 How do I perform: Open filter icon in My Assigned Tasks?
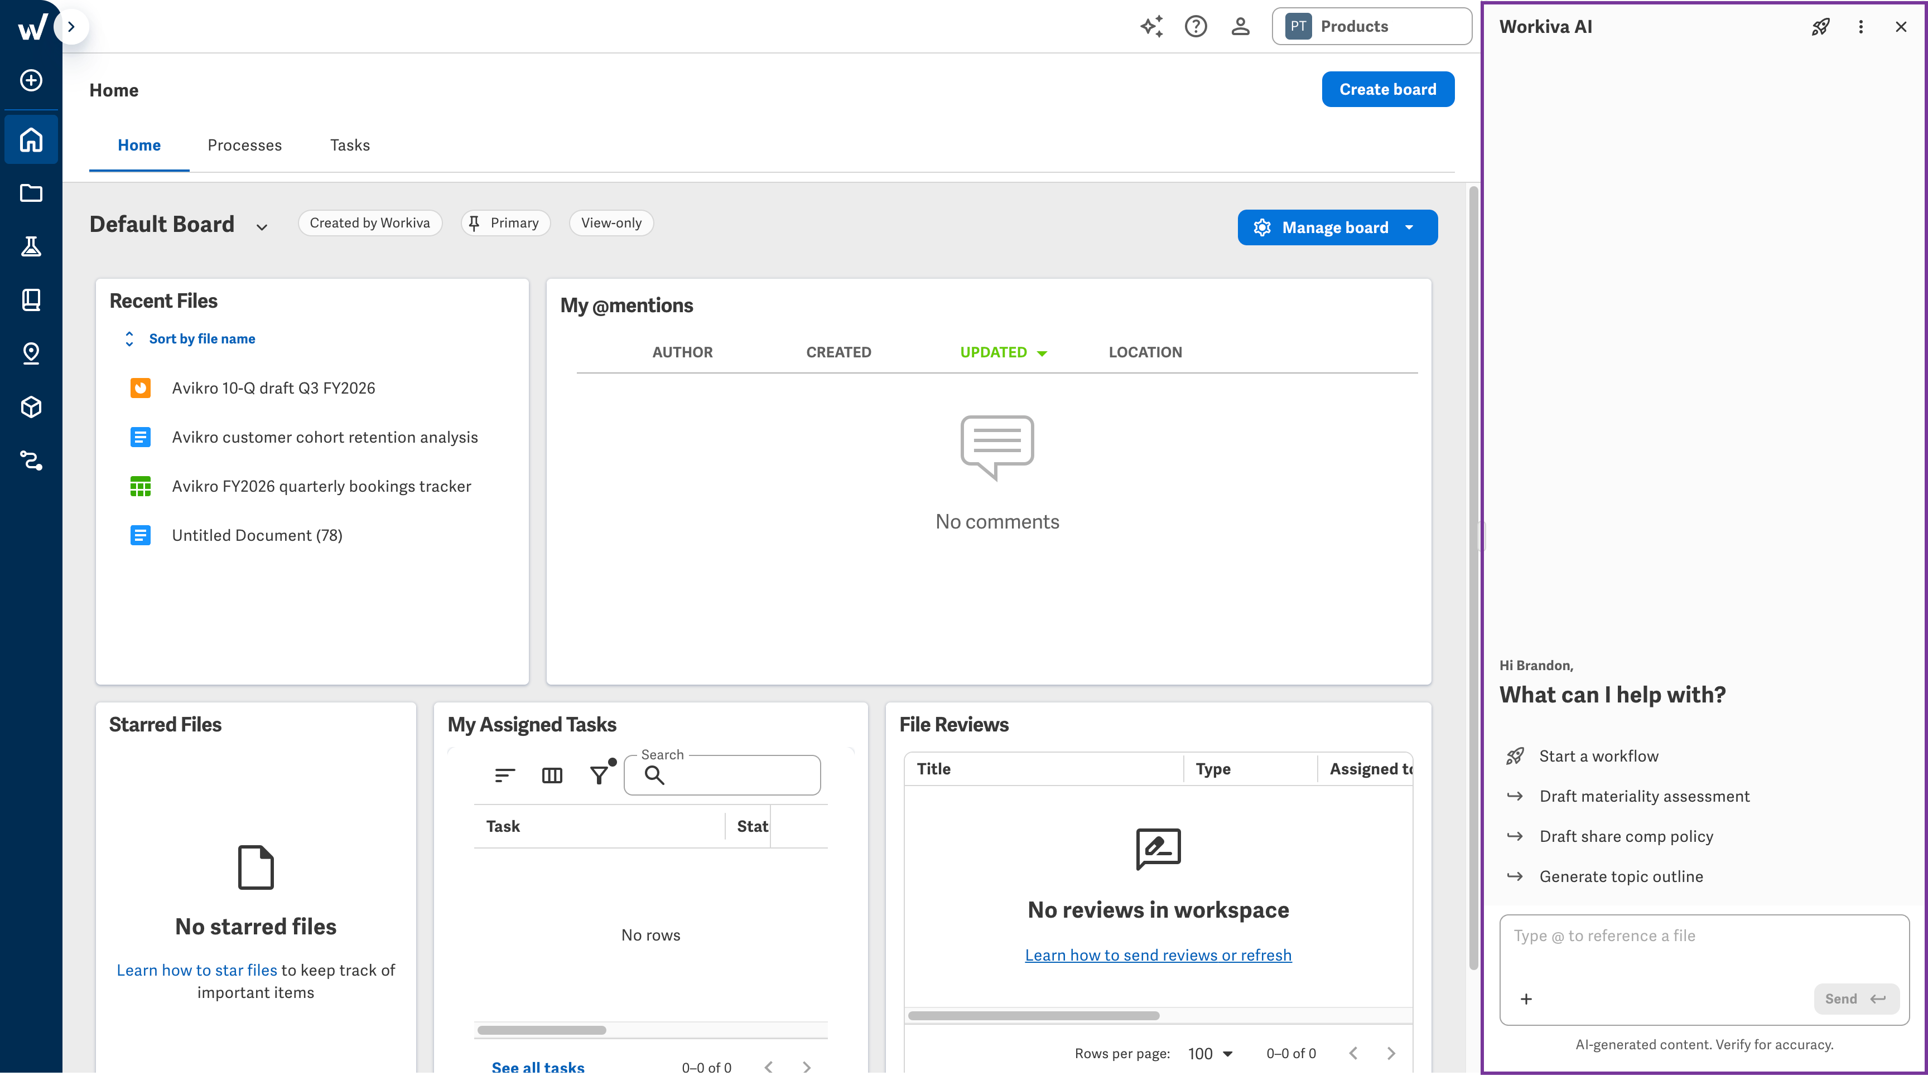point(600,776)
